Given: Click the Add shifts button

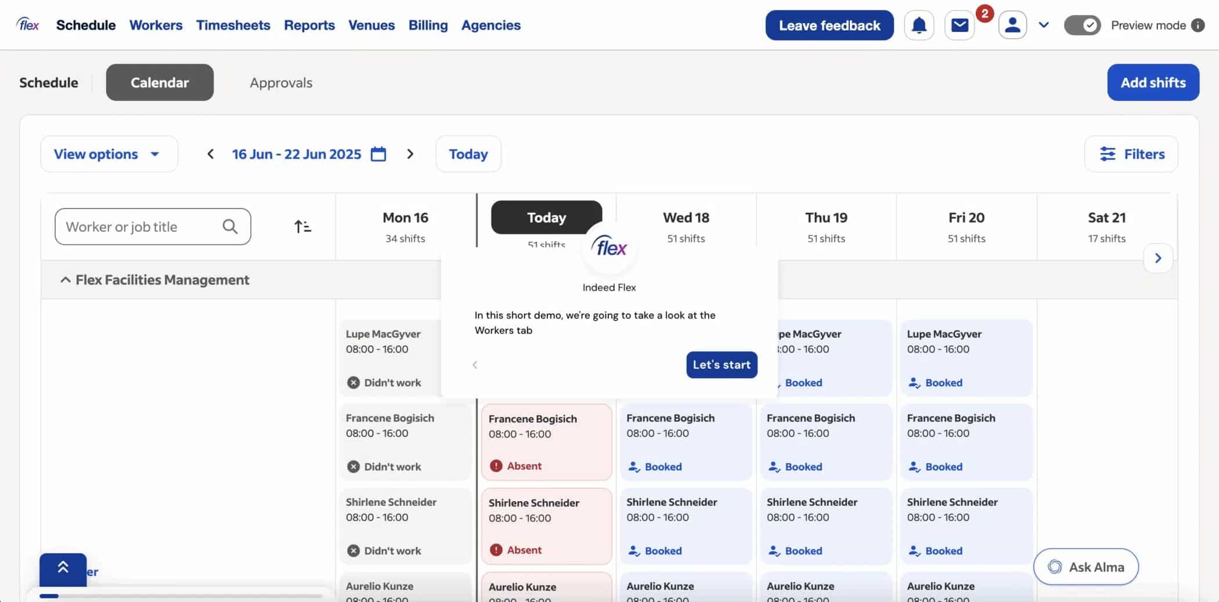Looking at the screenshot, I should (1153, 83).
